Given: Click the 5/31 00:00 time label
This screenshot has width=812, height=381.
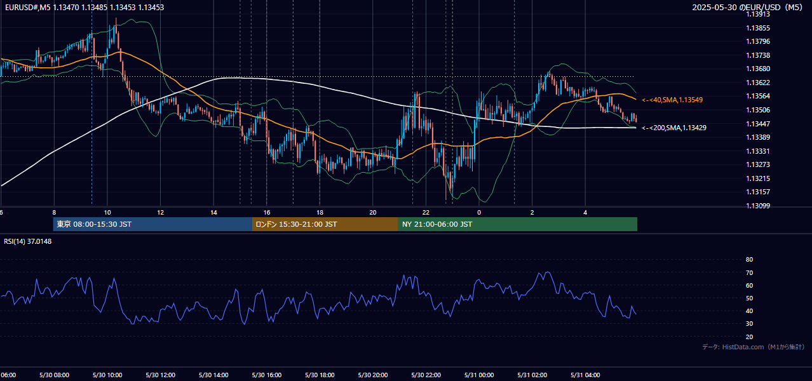Looking at the screenshot, I should pyautogui.click(x=479, y=375).
